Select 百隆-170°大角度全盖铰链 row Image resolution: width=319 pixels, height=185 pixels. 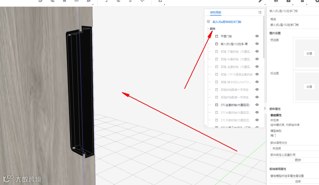coord(236,74)
